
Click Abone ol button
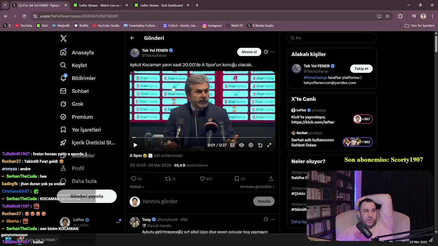tap(249, 52)
